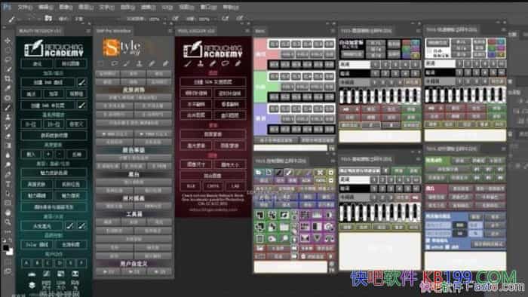
Task: Select the Lasso tool in left toolbar
Action: pos(8,60)
